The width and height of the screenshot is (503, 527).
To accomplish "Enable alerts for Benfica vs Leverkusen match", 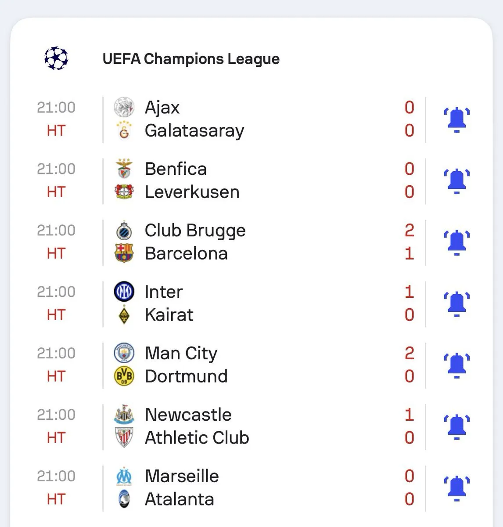I will 456,180.
